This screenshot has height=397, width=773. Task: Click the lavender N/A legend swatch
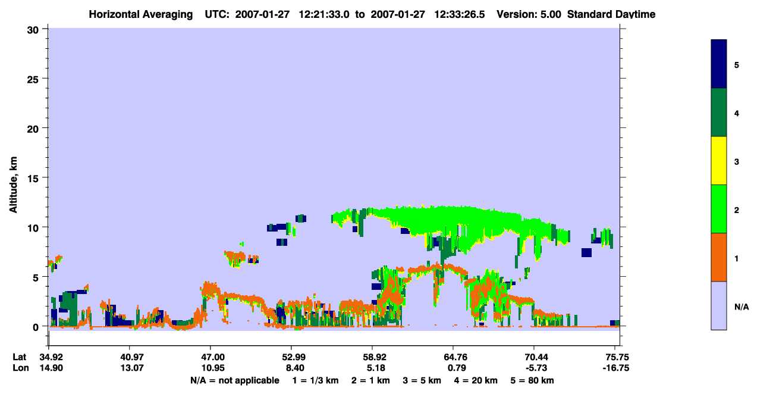point(719,305)
